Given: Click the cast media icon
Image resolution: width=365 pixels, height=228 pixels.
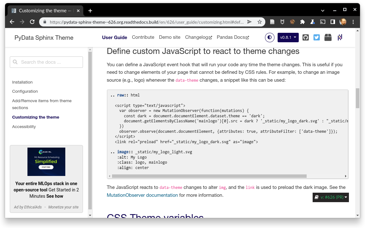Looking at the screenshot, I should point(323,22).
